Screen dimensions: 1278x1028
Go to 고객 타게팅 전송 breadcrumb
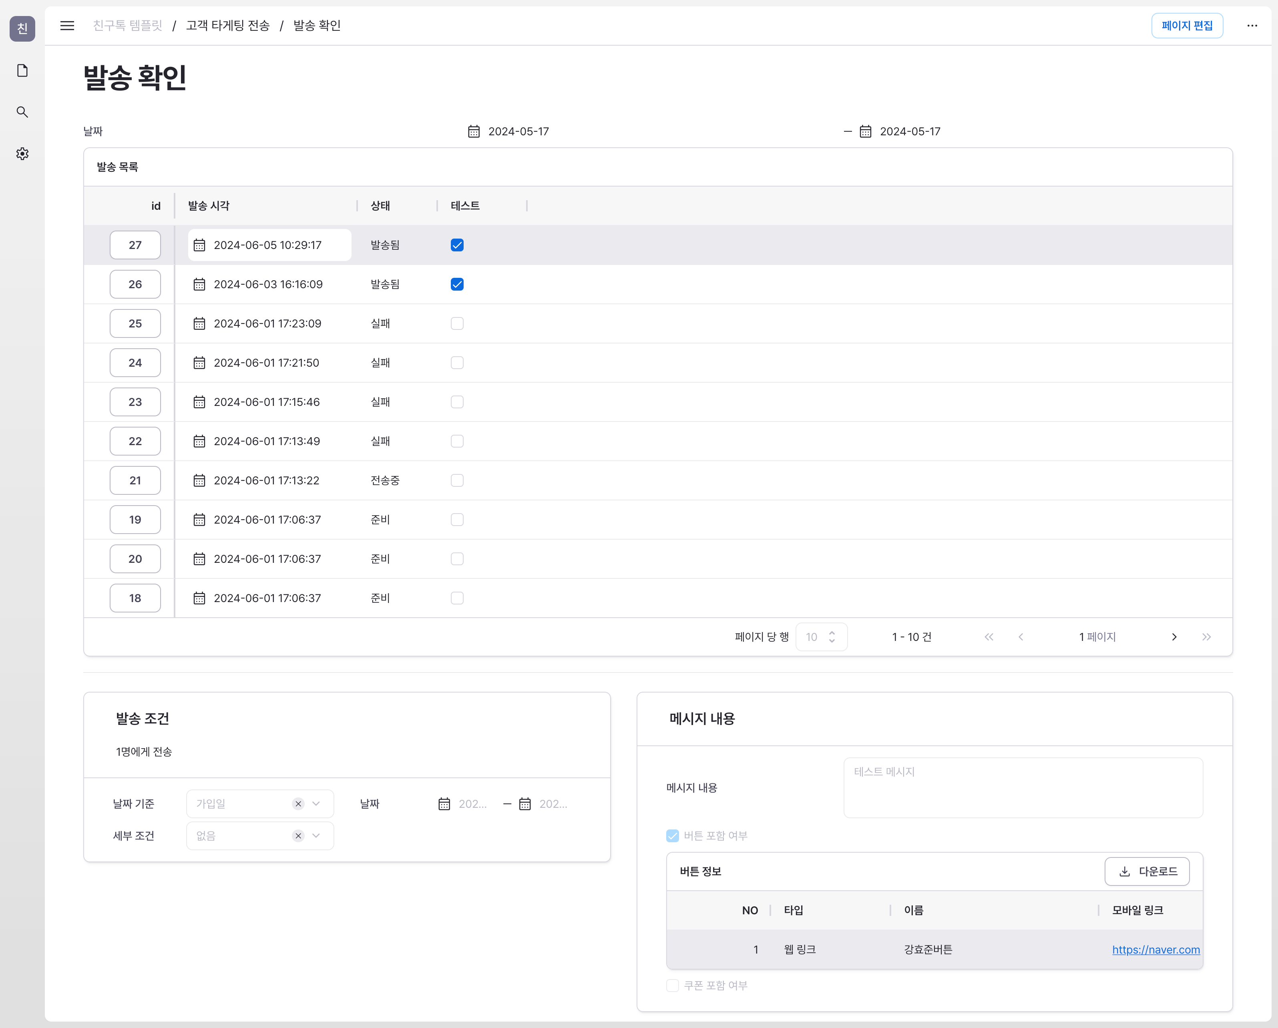click(228, 26)
